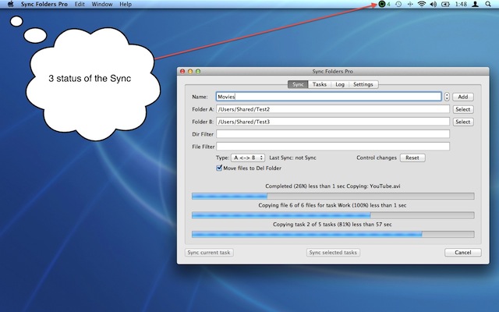Screen dimensions: 499x312
Task: Open Spotlight search magnifier
Action: [488, 5]
